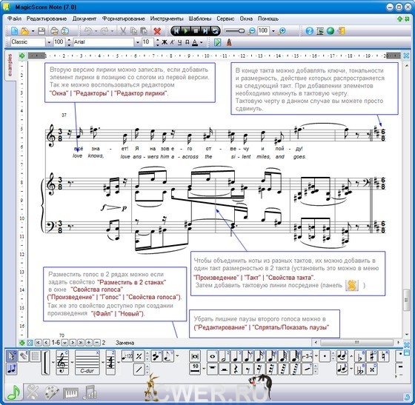Switch to the green note panel tab
This screenshot has width=415, height=405.
click(13, 392)
